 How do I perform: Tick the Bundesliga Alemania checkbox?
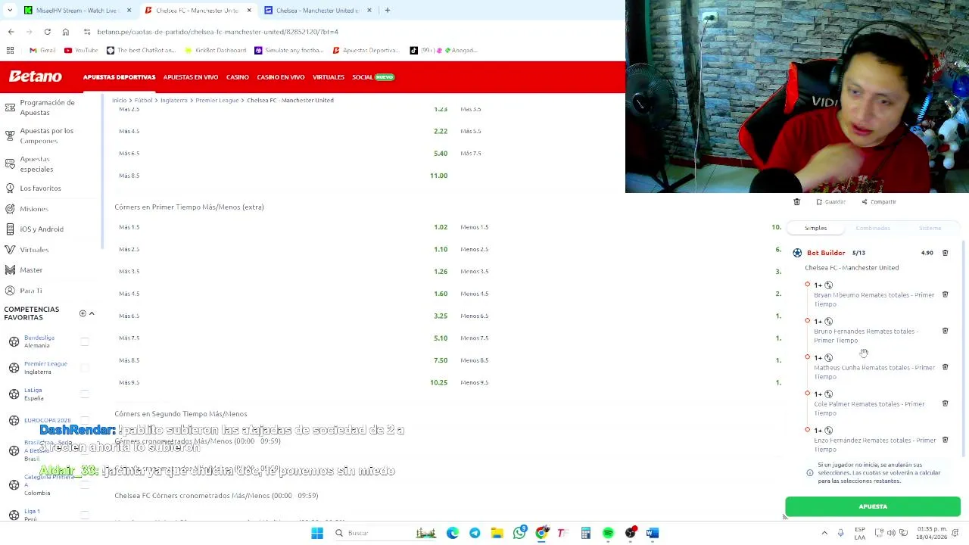[85, 342]
